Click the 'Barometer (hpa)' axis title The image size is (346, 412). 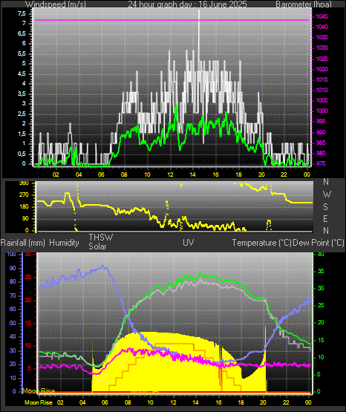(304, 4)
